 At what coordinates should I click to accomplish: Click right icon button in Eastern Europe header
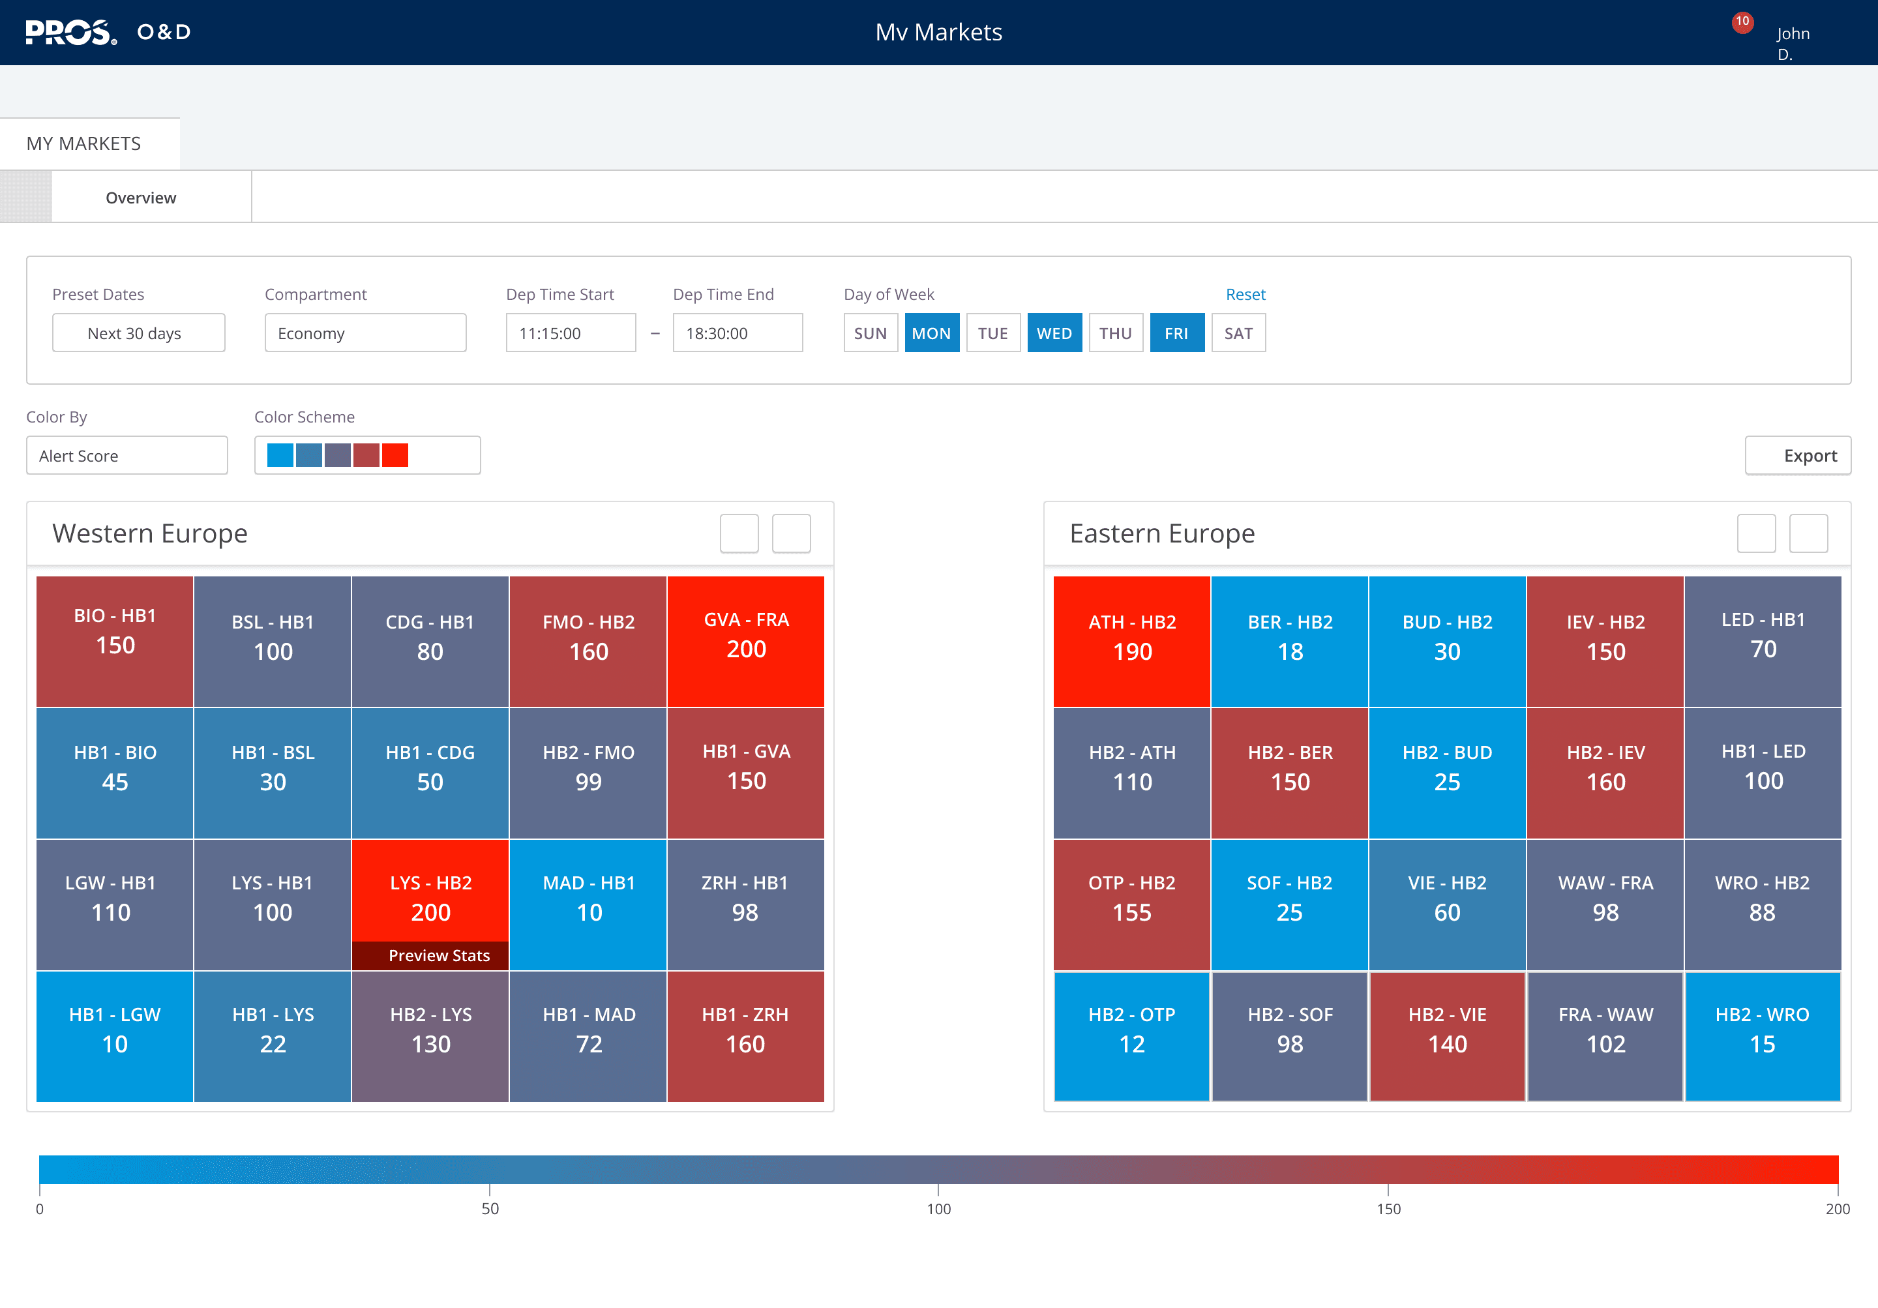coord(1808,533)
